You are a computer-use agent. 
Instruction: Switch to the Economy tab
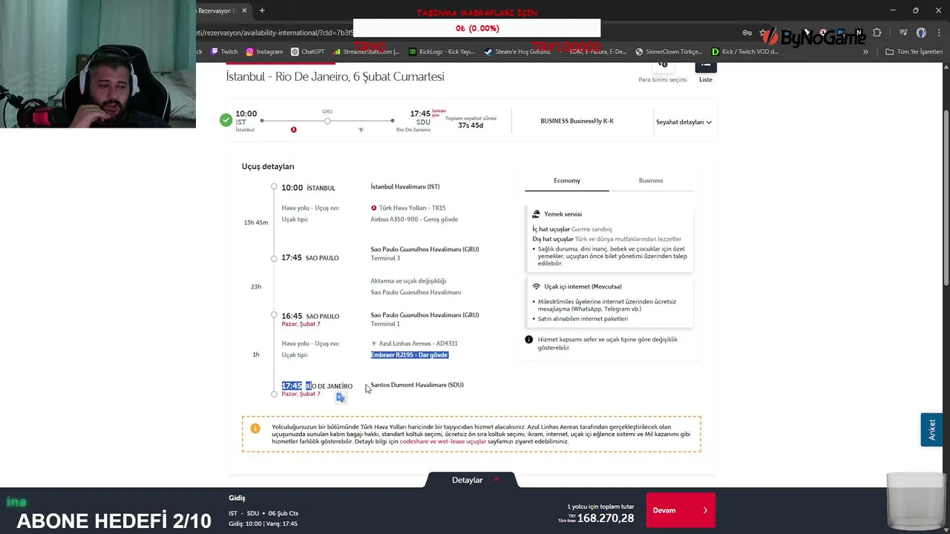566,180
